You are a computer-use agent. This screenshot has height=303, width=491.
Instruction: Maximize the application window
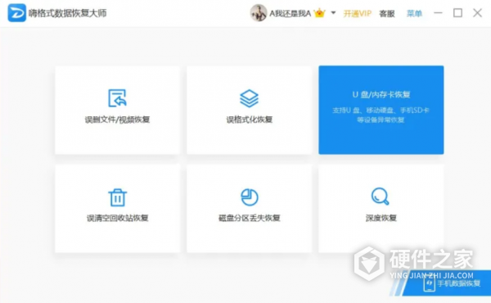(x=457, y=13)
